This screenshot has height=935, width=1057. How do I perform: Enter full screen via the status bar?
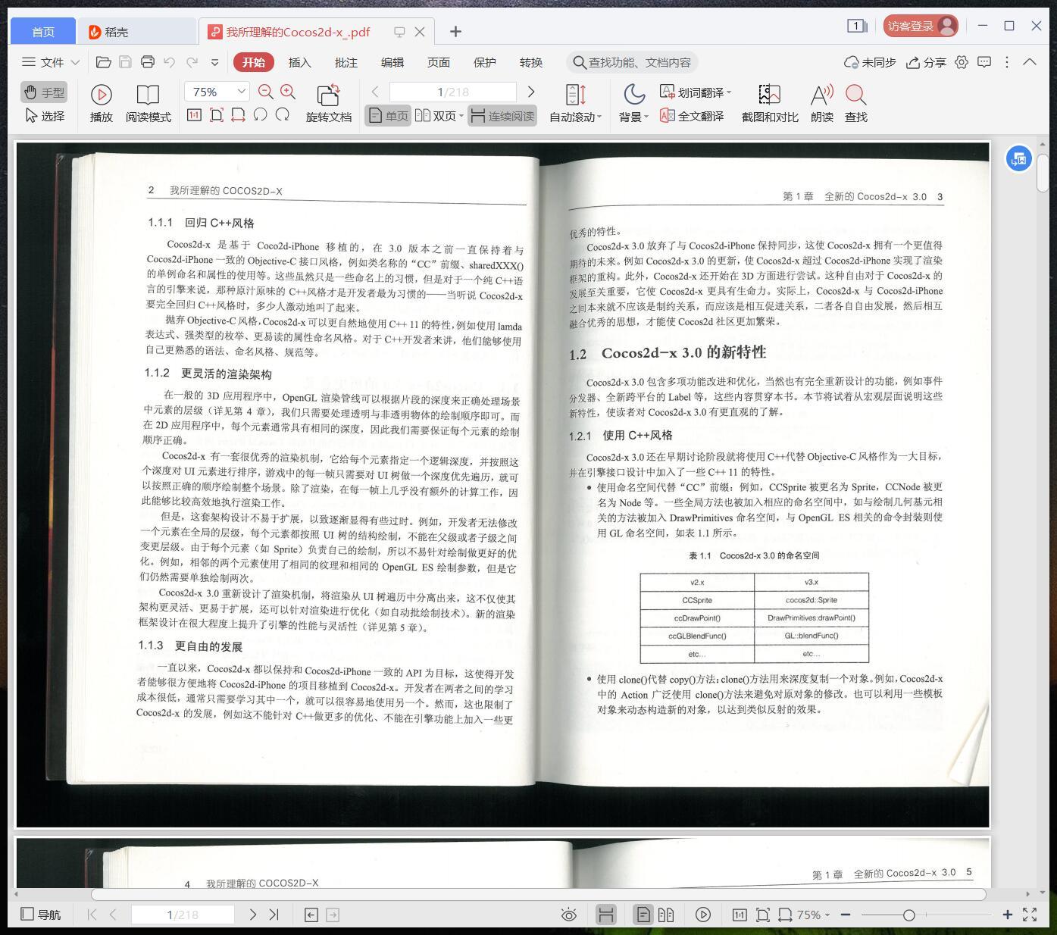tap(1030, 915)
